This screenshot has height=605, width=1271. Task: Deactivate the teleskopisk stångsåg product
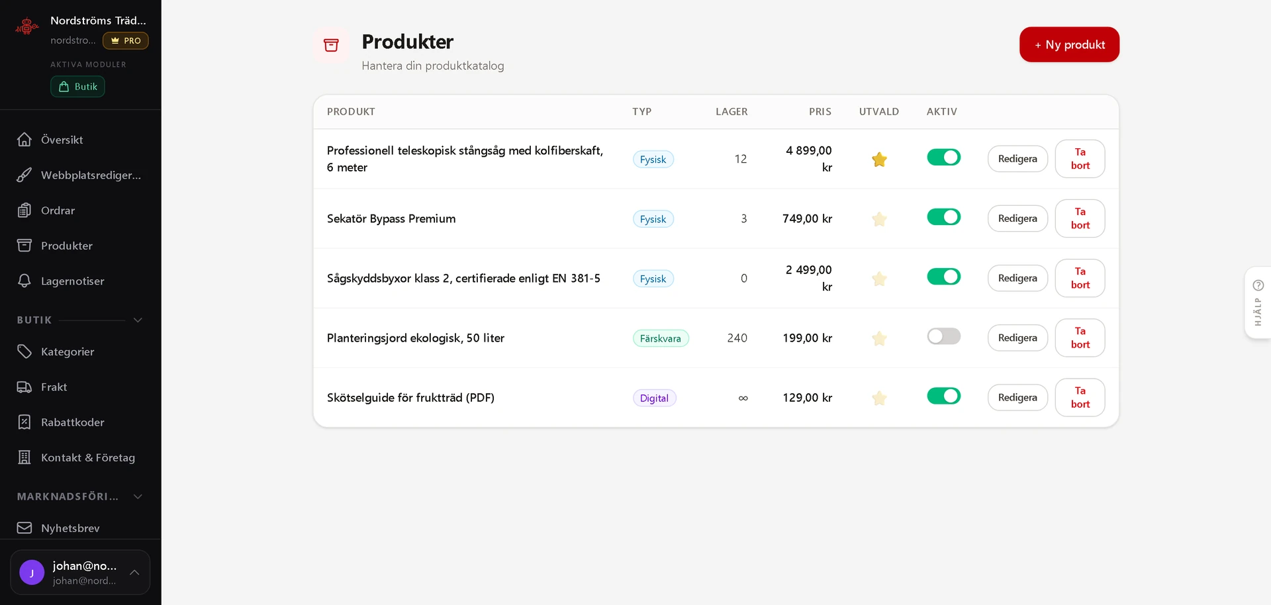[943, 158]
